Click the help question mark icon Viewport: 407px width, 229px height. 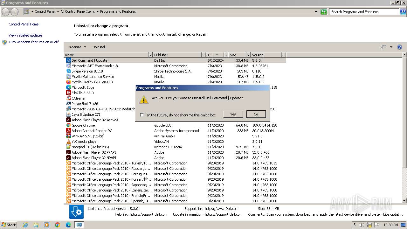[400, 47]
